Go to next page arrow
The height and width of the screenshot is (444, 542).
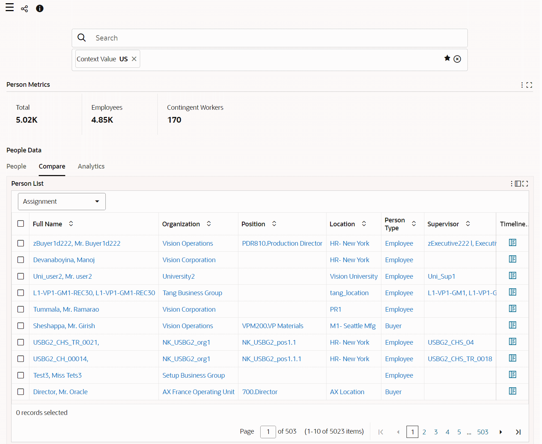pyautogui.click(x=501, y=432)
